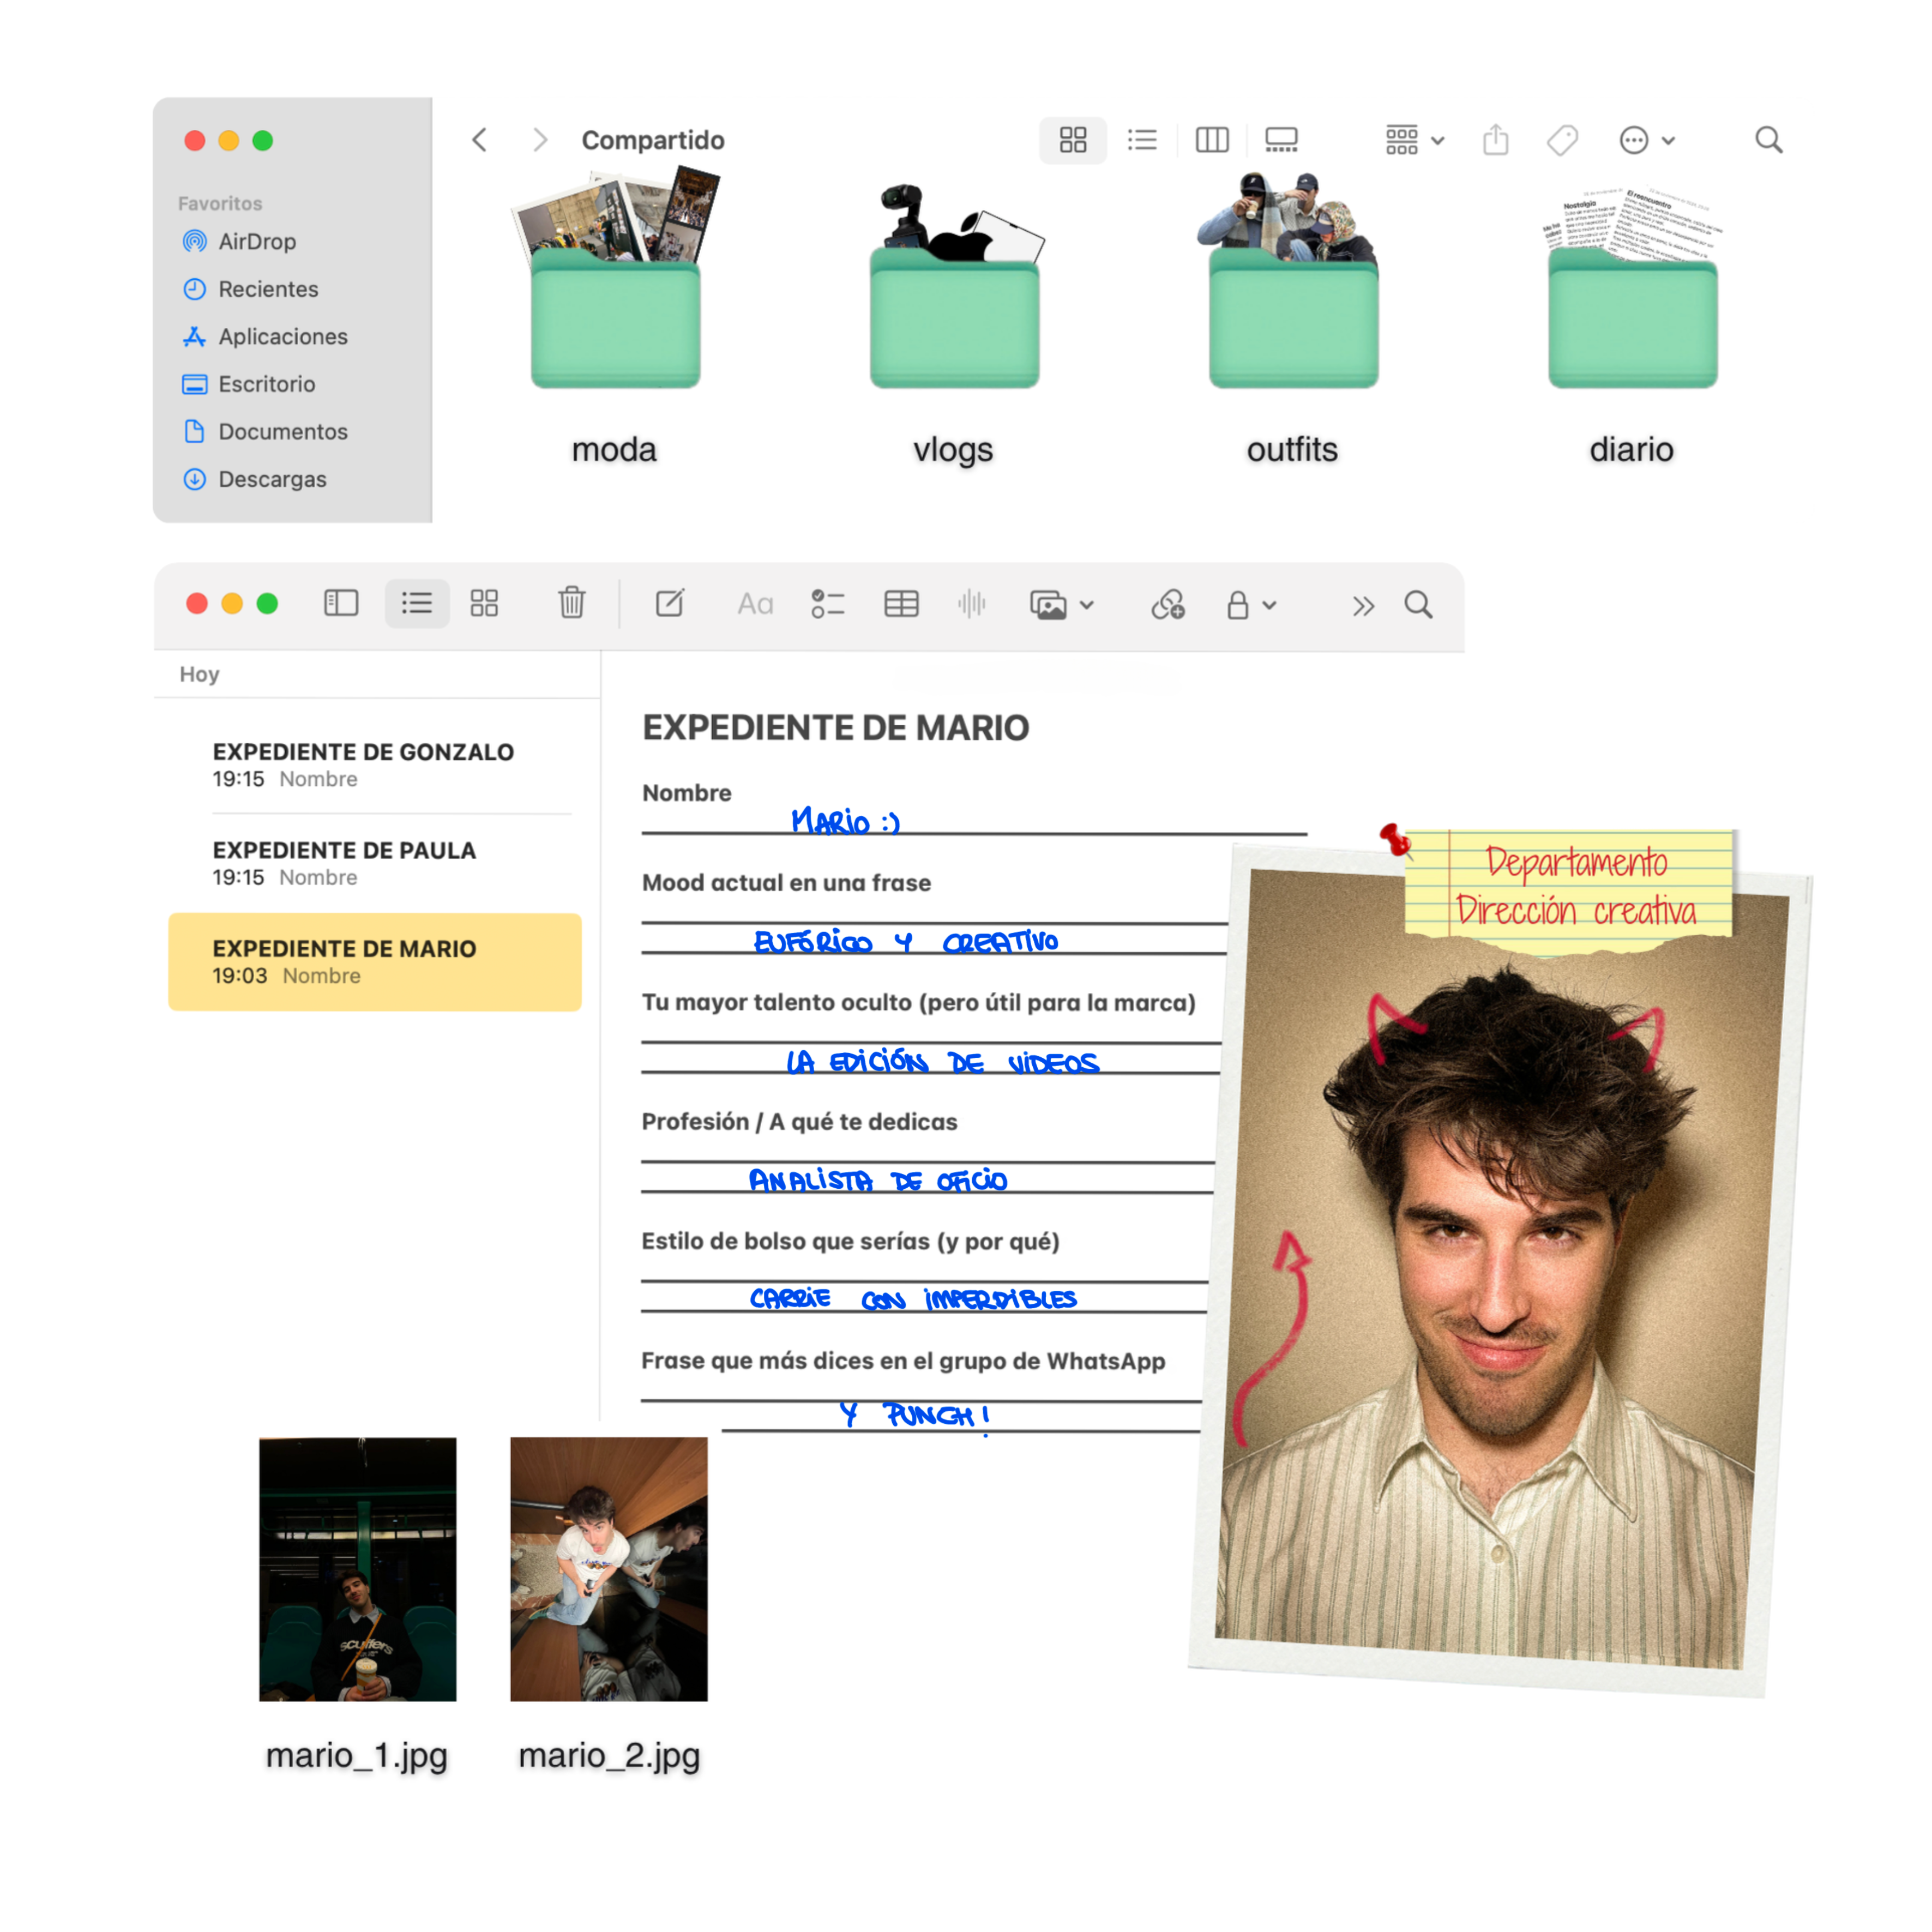Open Descargas in Finder sidebar
This screenshot has width=1932, height=1932.
coord(271,479)
